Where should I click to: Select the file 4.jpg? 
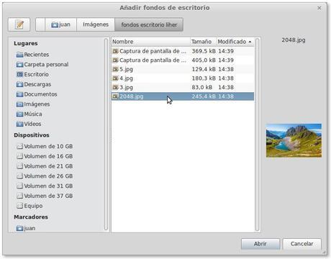tap(183, 78)
